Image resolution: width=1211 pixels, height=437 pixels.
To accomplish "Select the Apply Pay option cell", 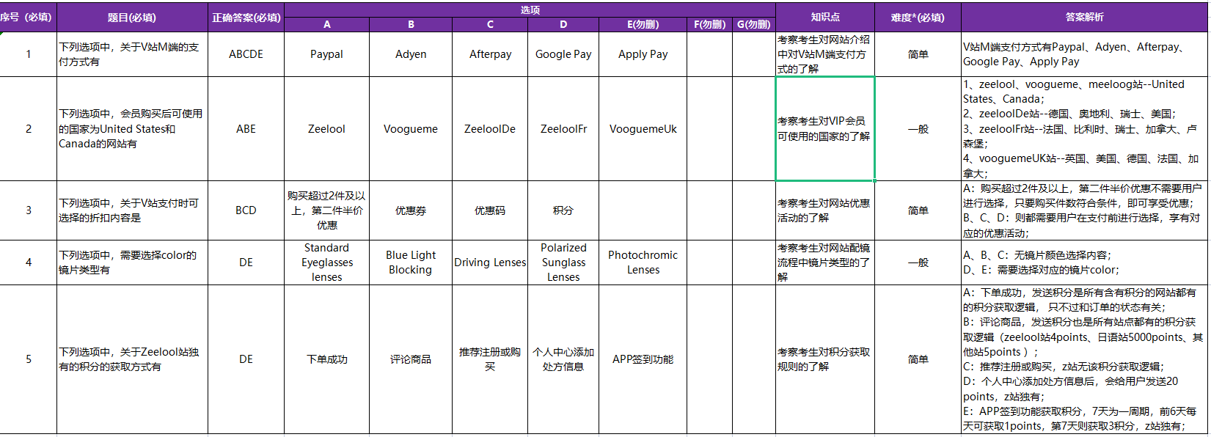I will [x=643, y=54].
